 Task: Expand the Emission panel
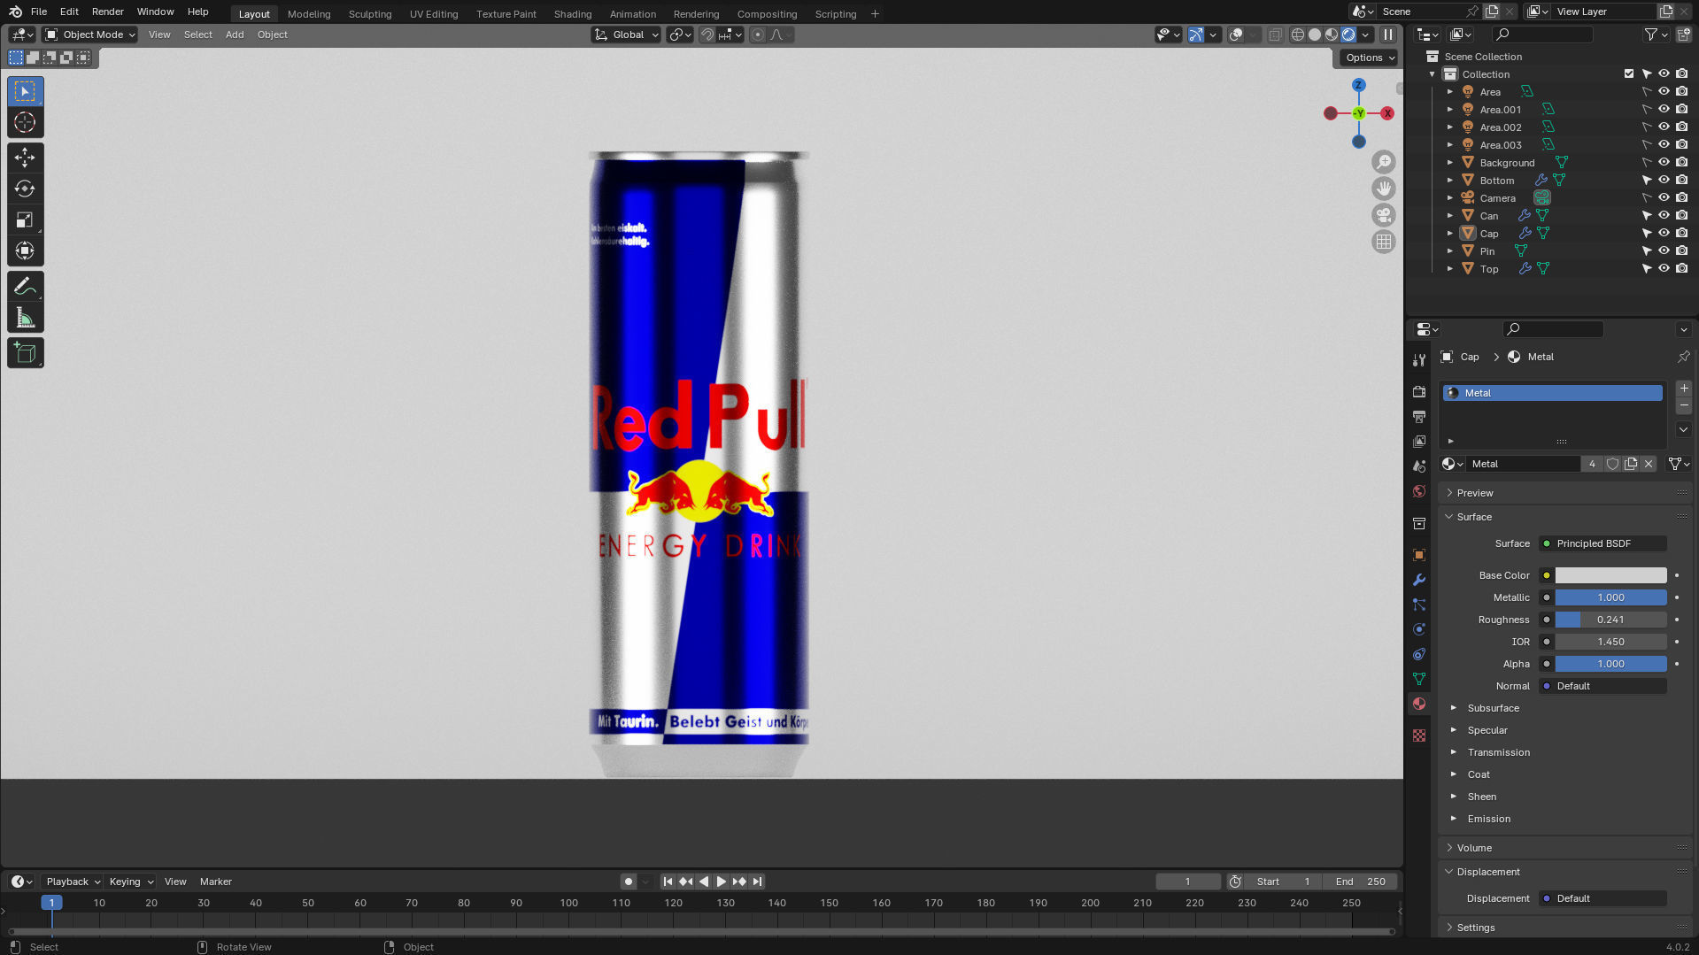coord(1488,819)
